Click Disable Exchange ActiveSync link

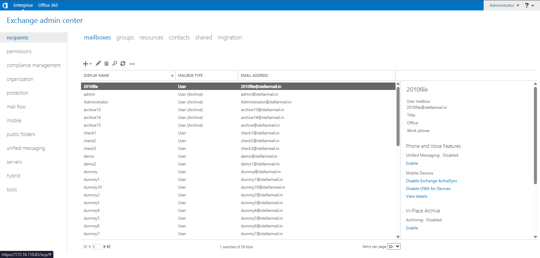pyautogui.click(x=432, y=181)
